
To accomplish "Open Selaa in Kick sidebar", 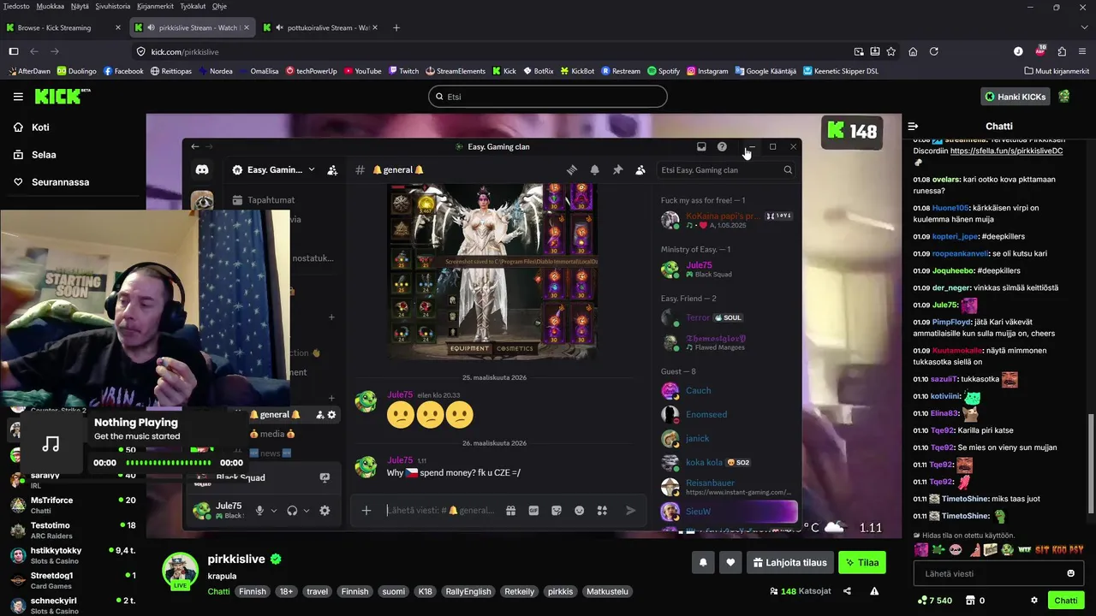I will 35,155.
